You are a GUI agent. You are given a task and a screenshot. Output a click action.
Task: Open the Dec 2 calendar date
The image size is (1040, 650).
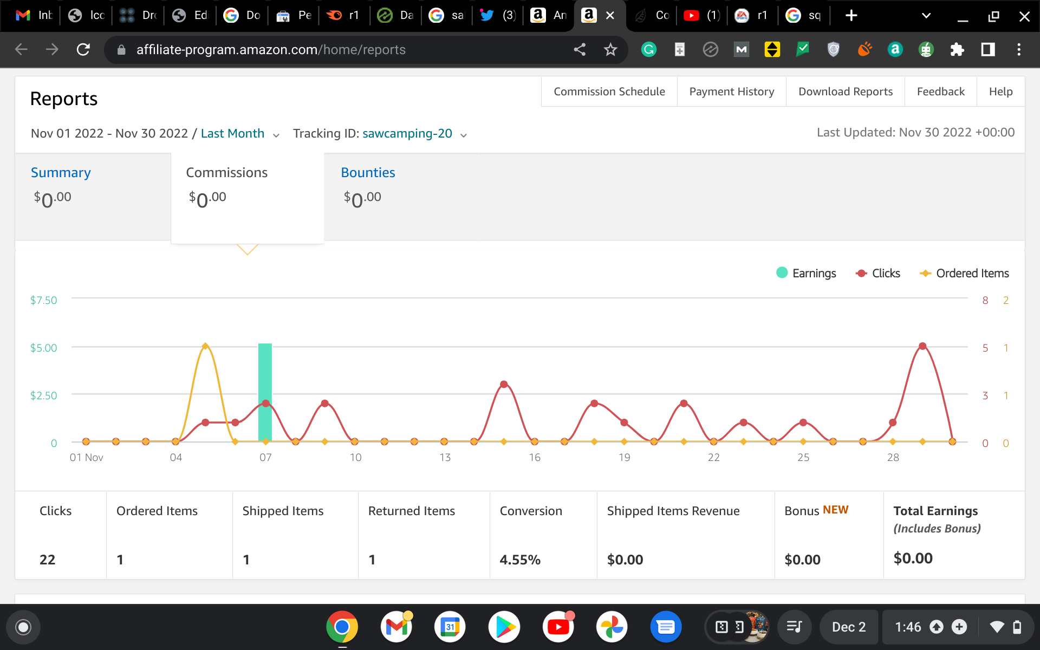tap(849, 627)
